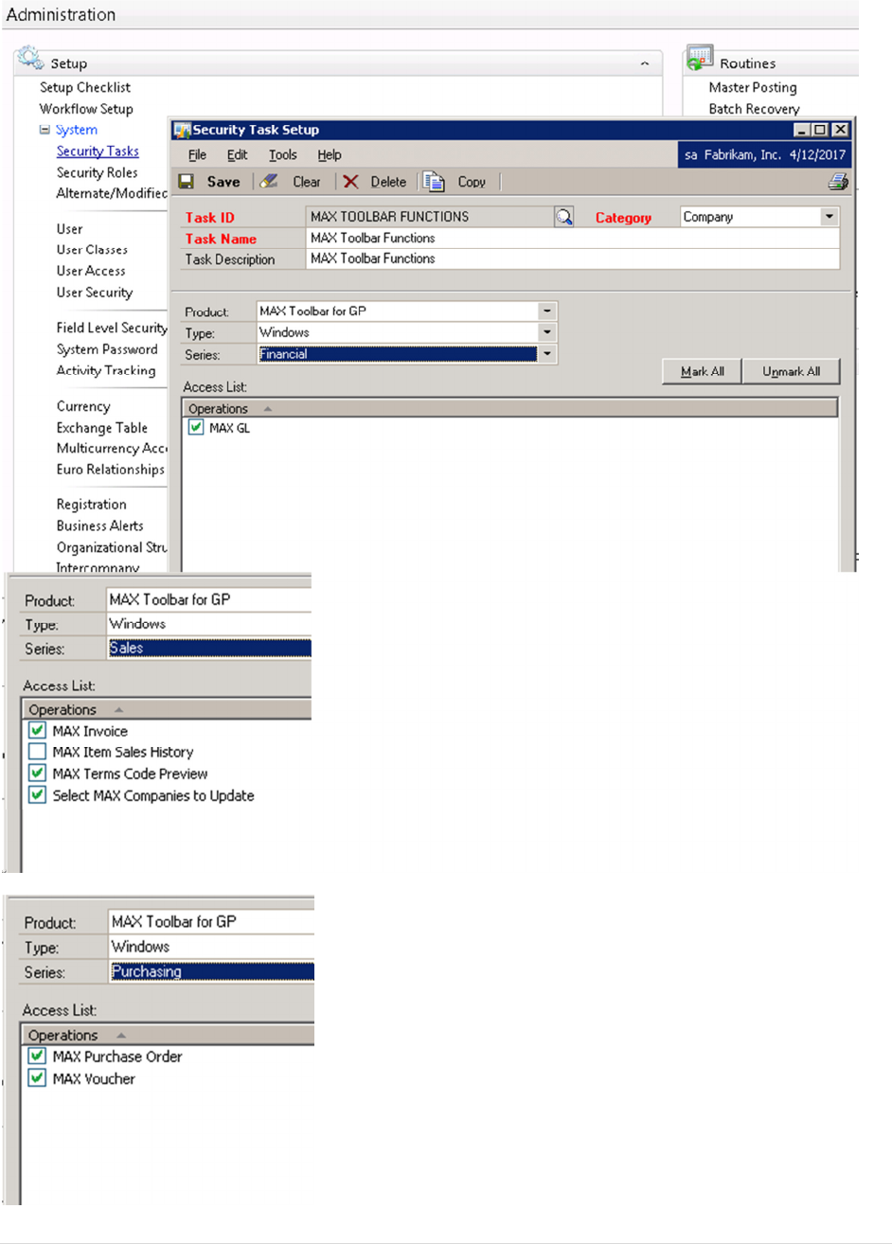The width and height of the screenshot is (892, 1244).
Task: Uncheck the MAX Purchase Order checkbox
Action: (37, 1057)
